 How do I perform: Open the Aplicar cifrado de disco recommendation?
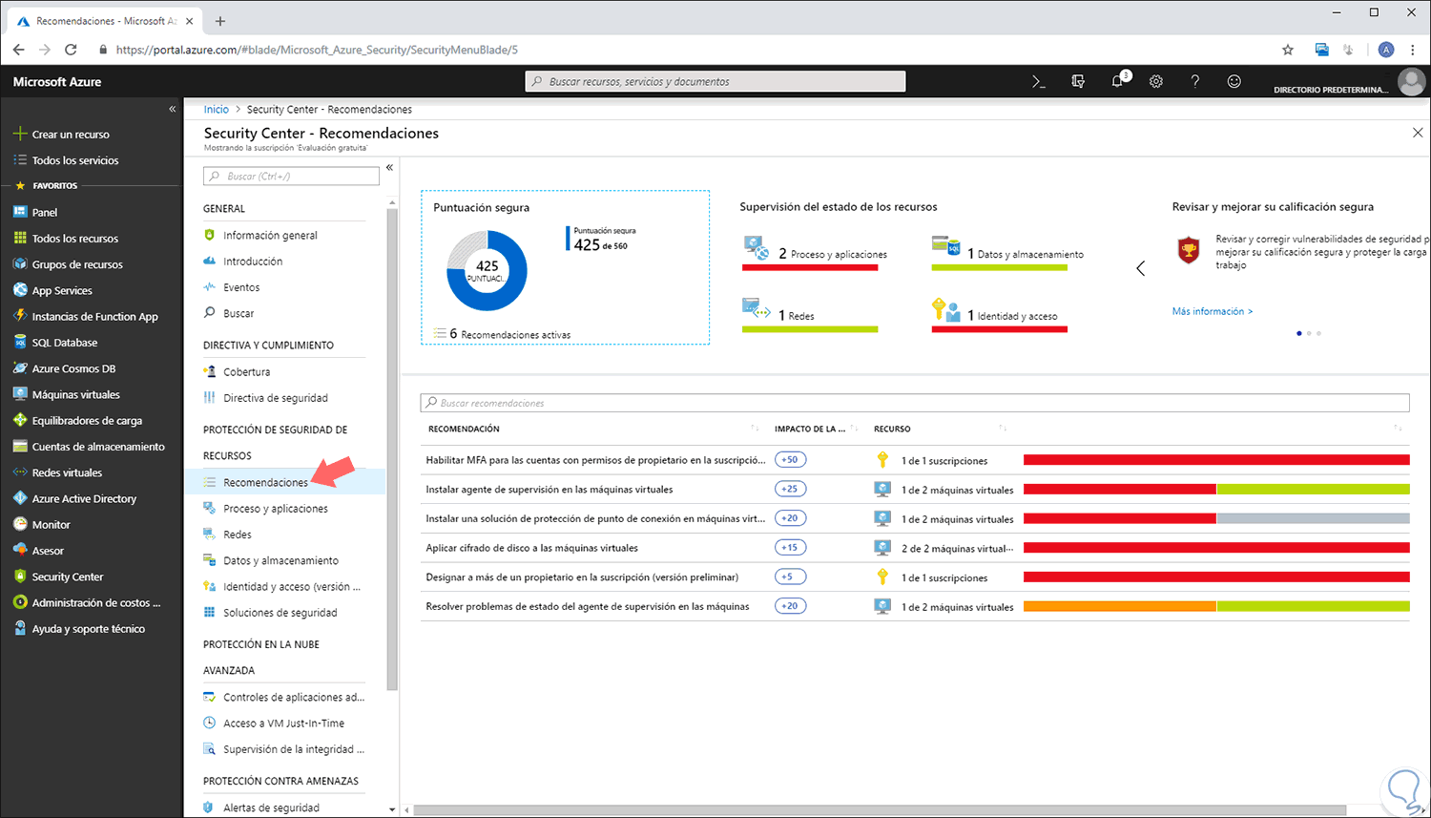click(x=531, y=548)
